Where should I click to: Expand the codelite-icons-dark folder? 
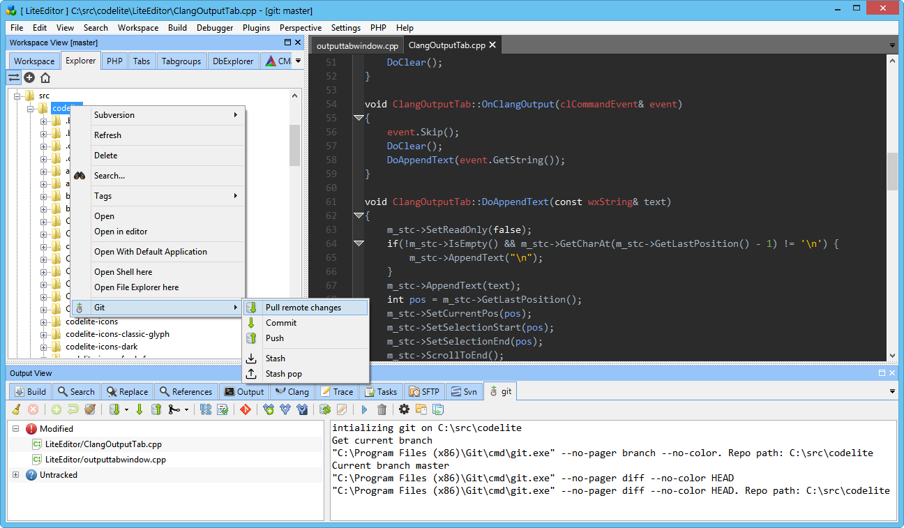(44, 347)
